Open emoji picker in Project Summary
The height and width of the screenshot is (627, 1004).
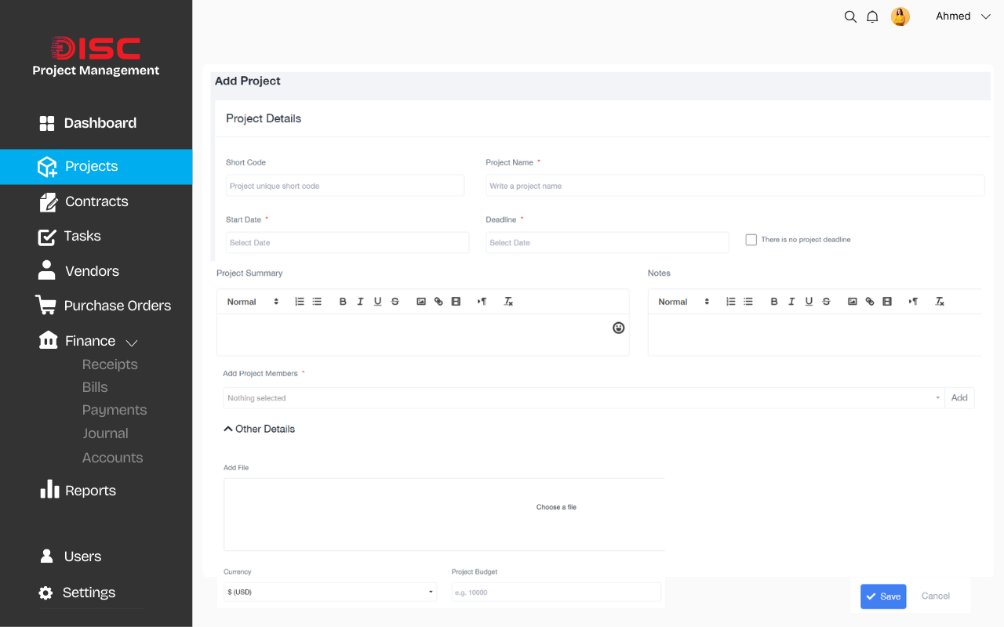click(619, 328)
